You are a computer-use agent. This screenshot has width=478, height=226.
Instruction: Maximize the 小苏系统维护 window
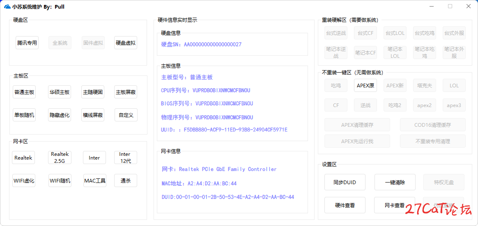(450, 6)
